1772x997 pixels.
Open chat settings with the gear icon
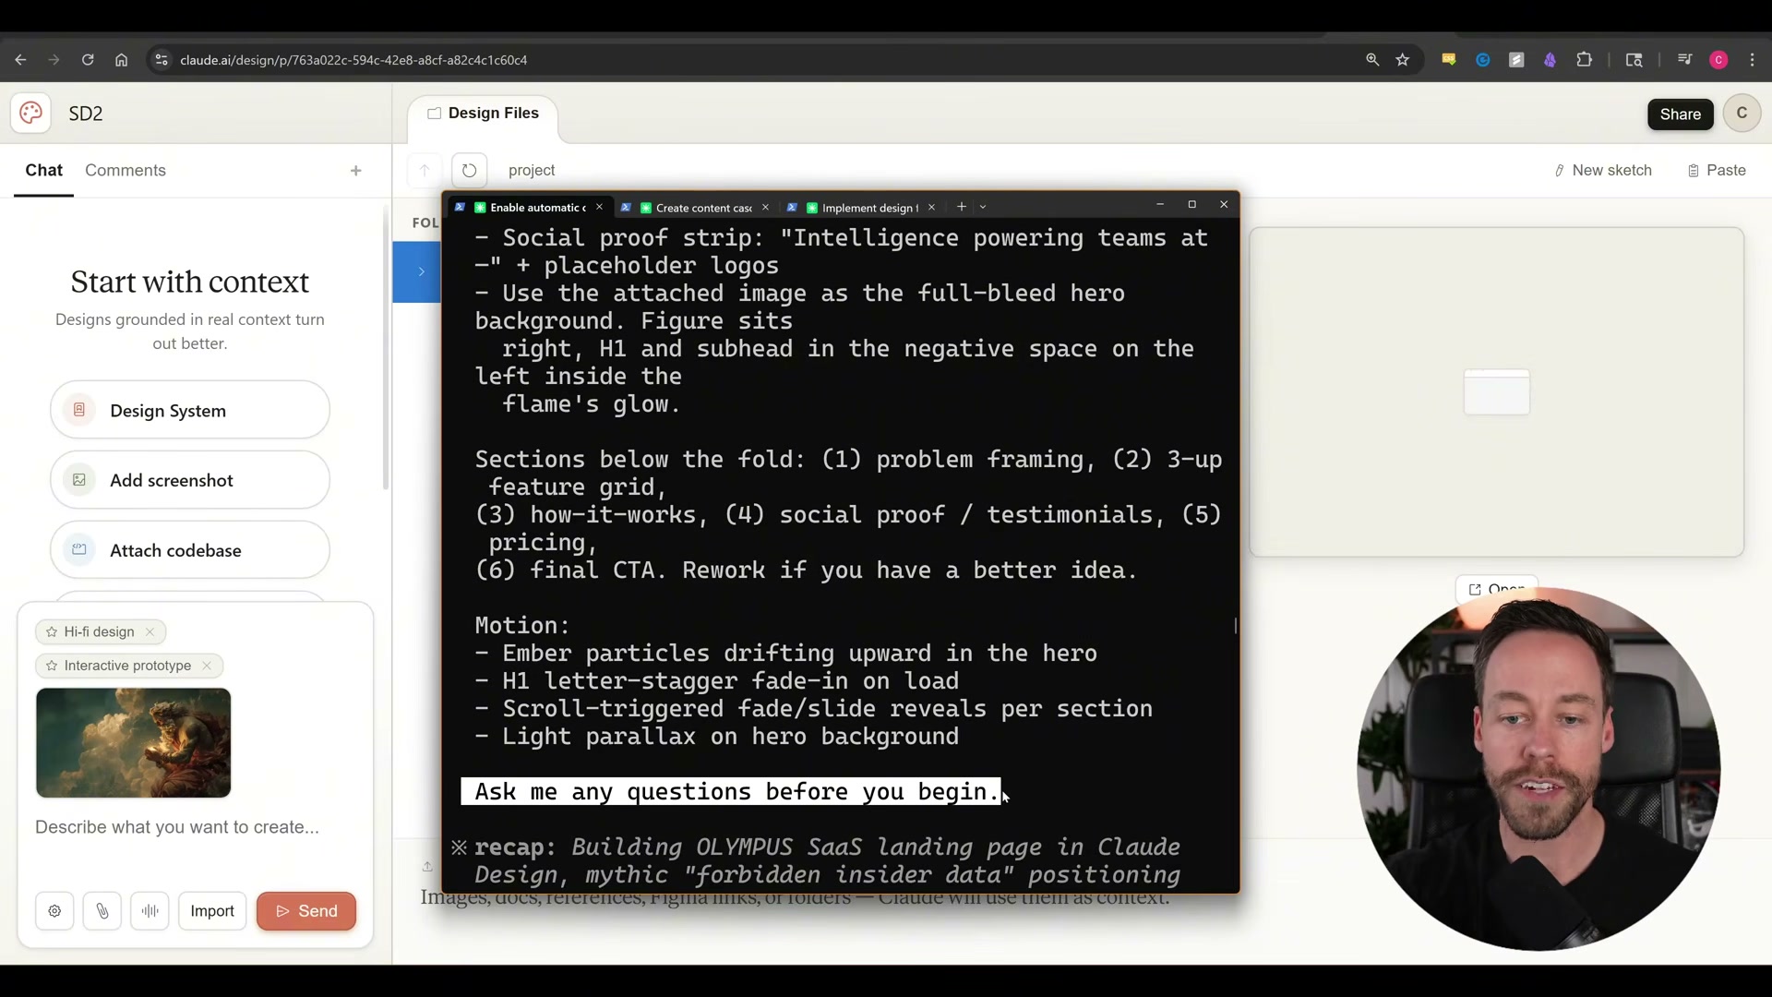click(x=54, y=911)
